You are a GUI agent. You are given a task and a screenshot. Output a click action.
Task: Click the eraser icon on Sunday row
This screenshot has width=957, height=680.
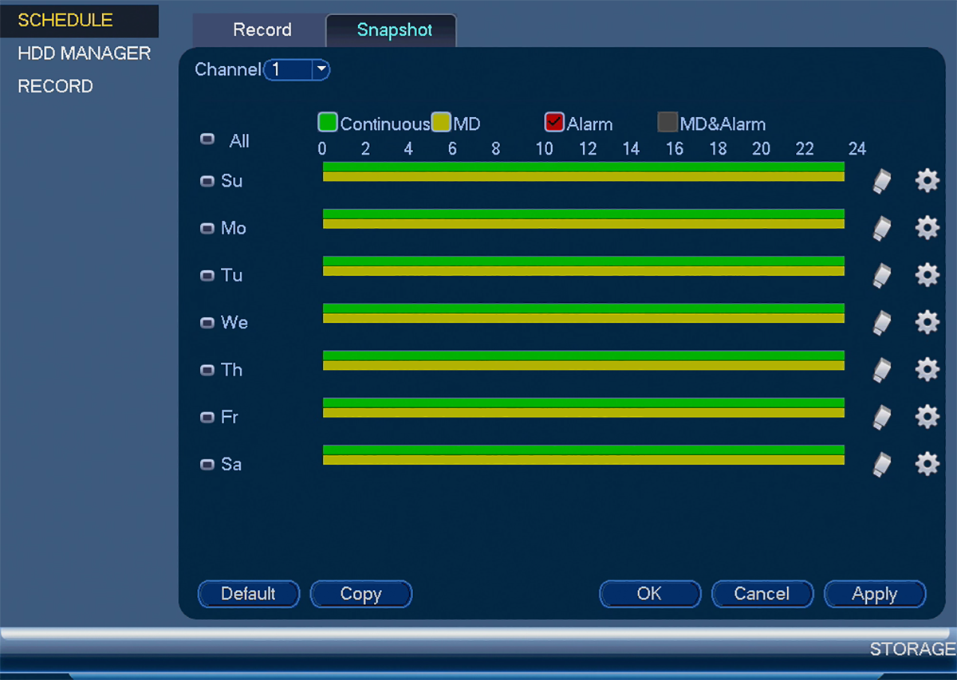[881, 181]
